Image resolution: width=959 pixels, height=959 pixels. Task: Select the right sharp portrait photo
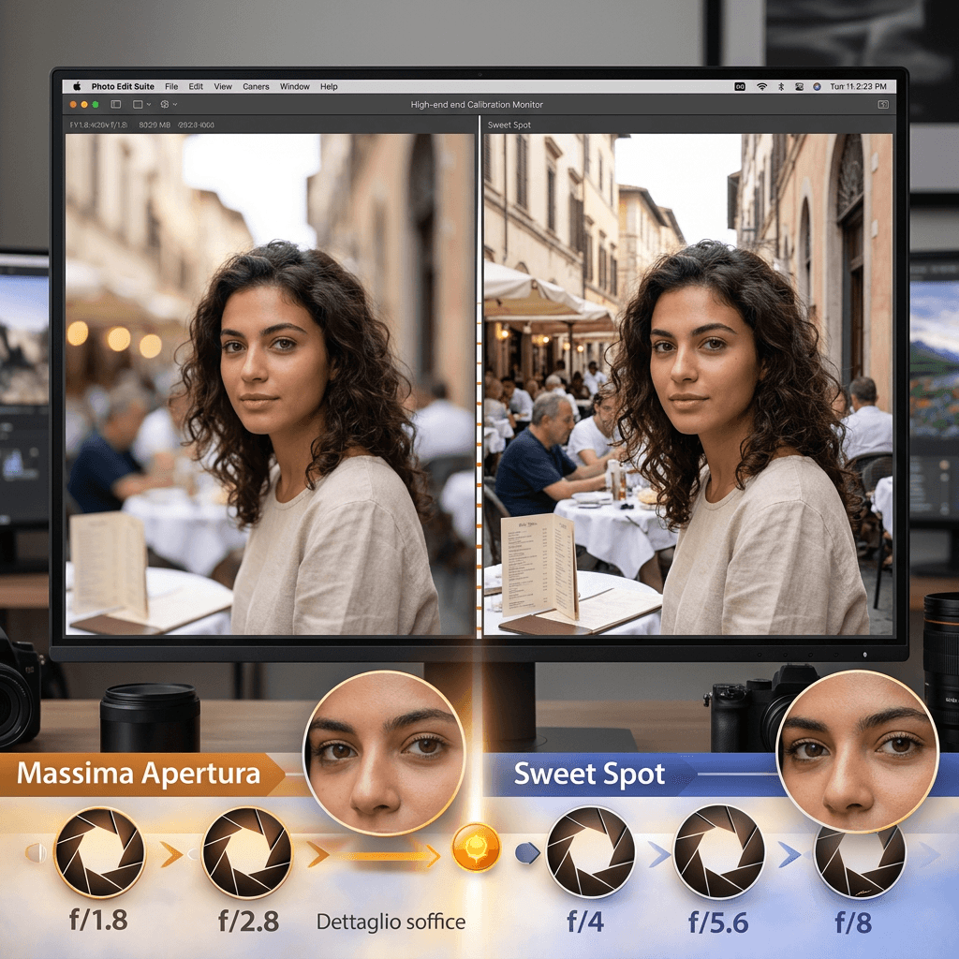[x=688, y=384]
